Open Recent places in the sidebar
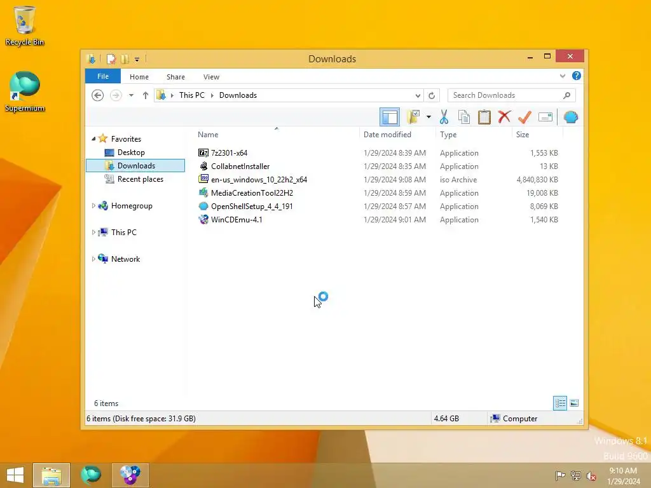Viewport: 651px width, 488px height. pos(140,179)
